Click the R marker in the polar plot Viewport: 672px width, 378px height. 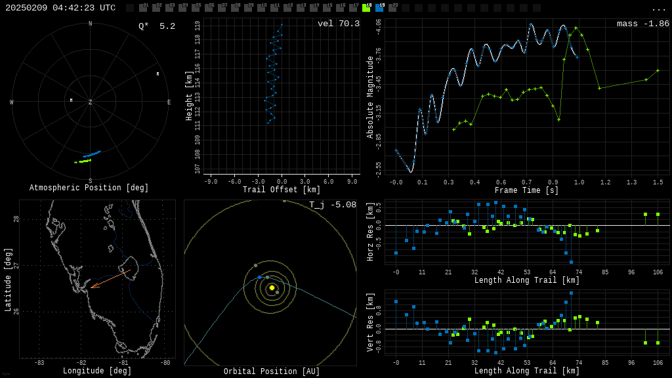pyautogui.click(x=157, y=74)
